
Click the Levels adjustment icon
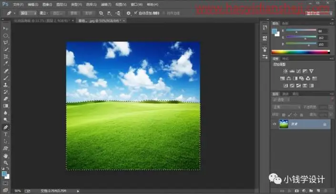click(292, 71)
